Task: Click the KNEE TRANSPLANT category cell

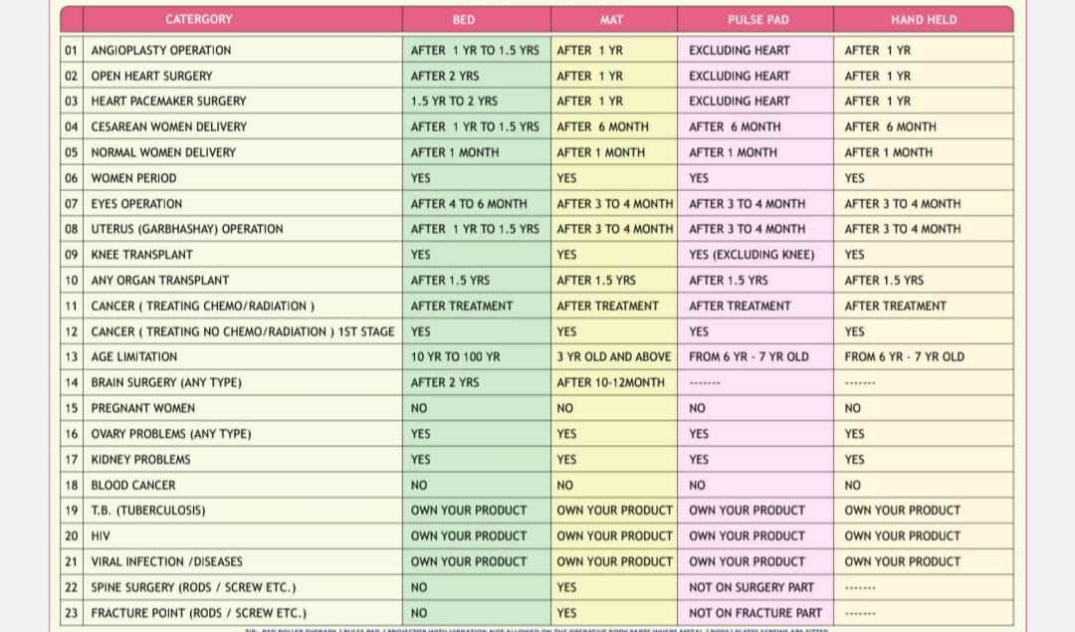Action: point(141,255)
